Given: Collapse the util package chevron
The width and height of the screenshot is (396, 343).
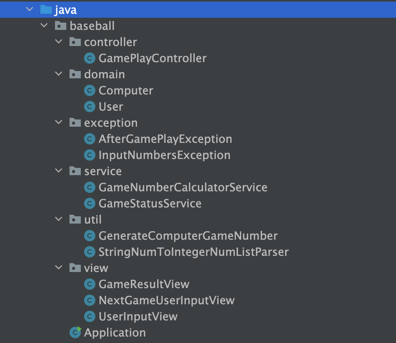Looking at the screenshot, I should 59,219.
